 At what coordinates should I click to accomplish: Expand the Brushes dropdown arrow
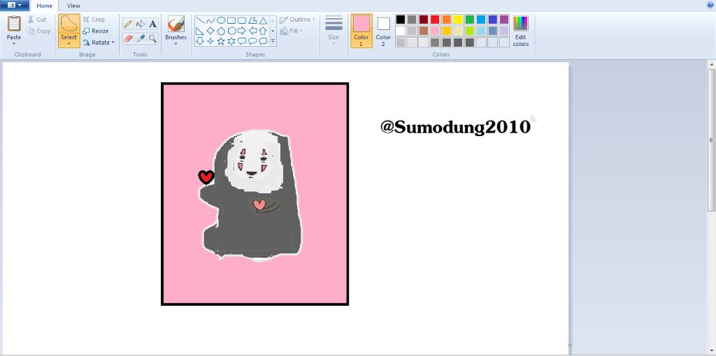[x=176, y=44]
